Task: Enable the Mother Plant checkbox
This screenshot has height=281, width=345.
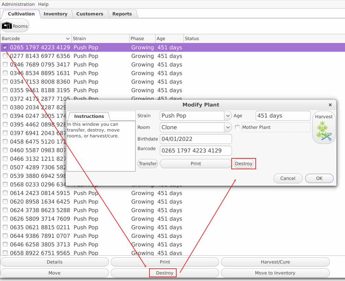Action: 237,127
